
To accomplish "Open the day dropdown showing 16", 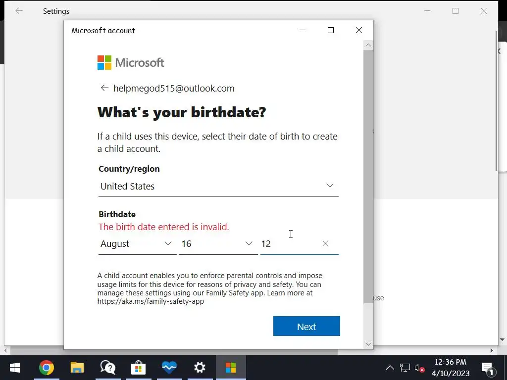I will [x=218, y=243].
